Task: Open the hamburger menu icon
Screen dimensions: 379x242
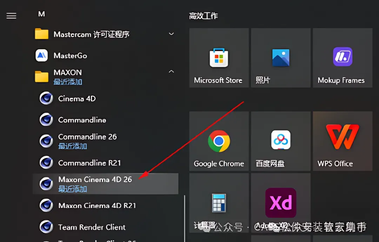Action: pyautogui.click(x=11, y=16)
